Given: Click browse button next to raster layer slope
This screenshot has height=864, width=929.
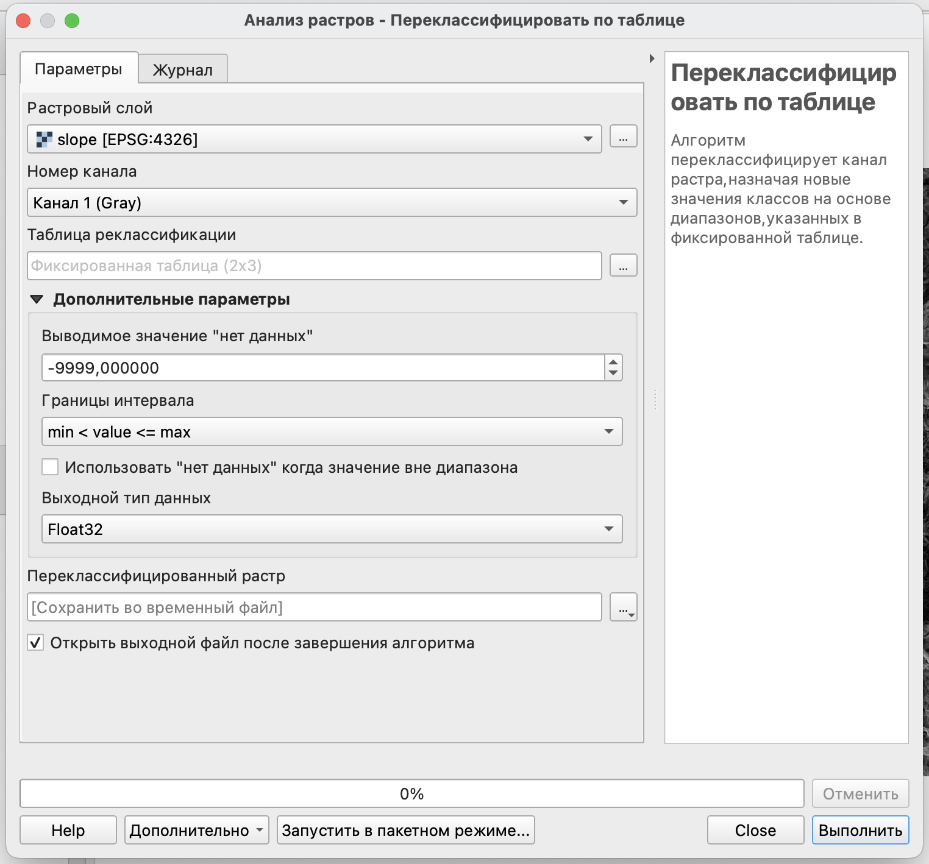Looking at the screenshot, I should point(623,137).
